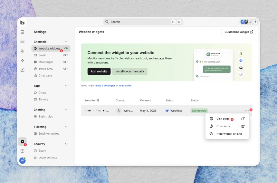The image size is (277, 183).
Task: Open the three-dots row actions menu
Action: click(247, 111)
